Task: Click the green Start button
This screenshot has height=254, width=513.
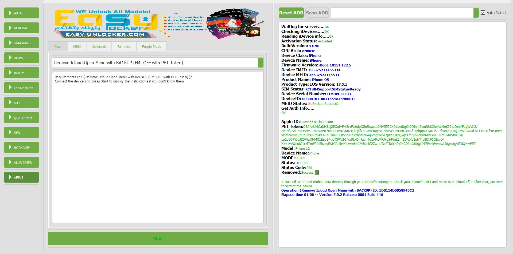Action: point(158,239)
